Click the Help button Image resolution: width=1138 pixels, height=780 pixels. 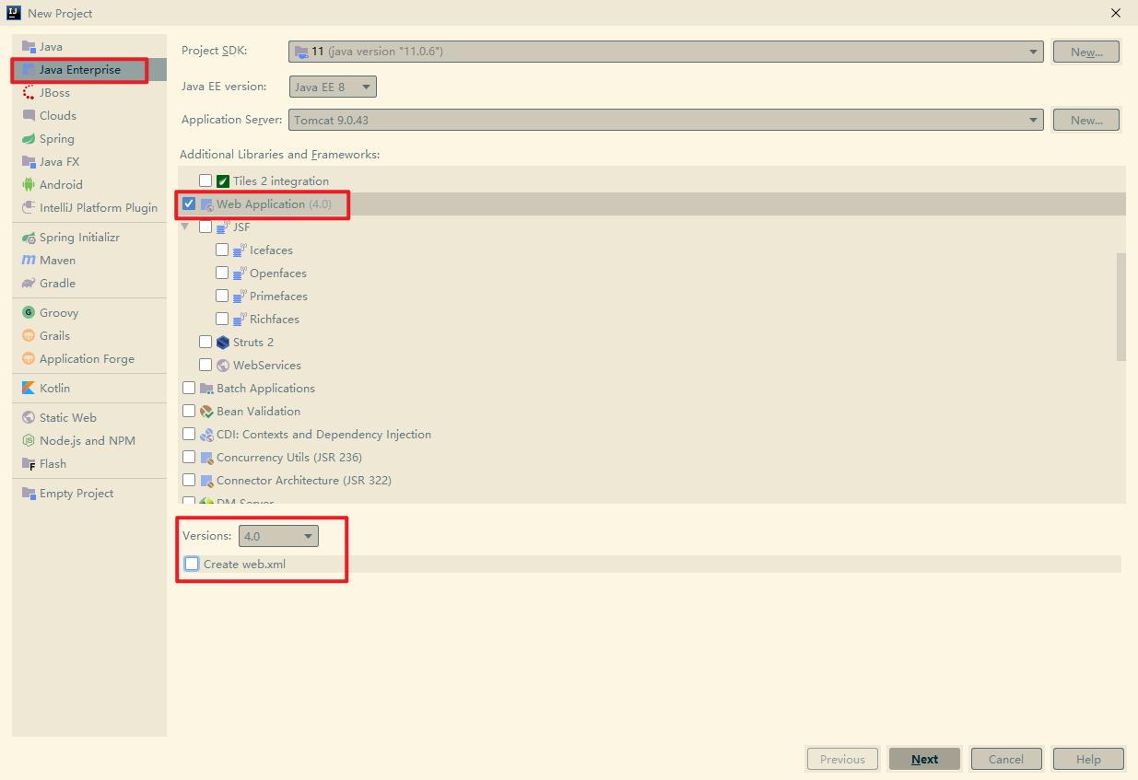click(x=1088, y=759)
